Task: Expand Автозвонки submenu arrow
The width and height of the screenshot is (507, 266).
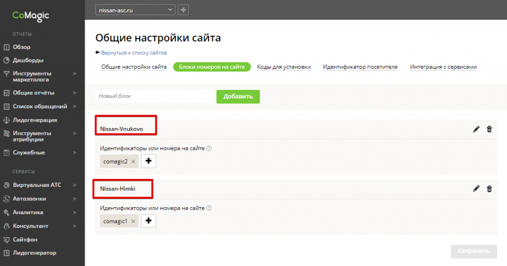Action: (x=74, y=199)
